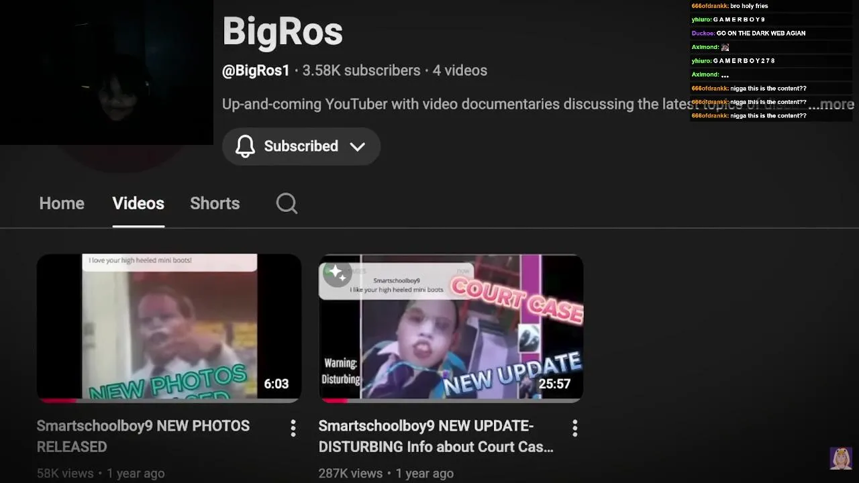Select the Videos tab
Screen dimensions: 859x483
(138, 203)
